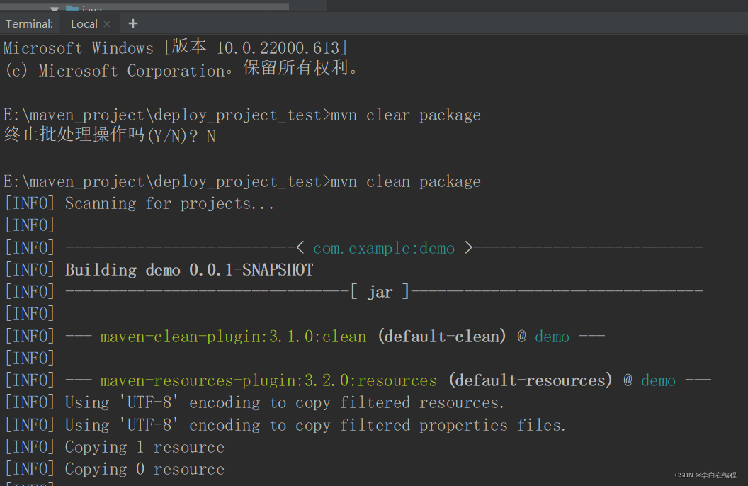
Task: Click 'Copying 0 resource' log line
Action: tap(115, 469)
